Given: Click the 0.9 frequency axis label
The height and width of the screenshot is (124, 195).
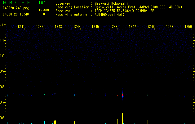Looking at the screenshot, I should (x=2, y=71).
